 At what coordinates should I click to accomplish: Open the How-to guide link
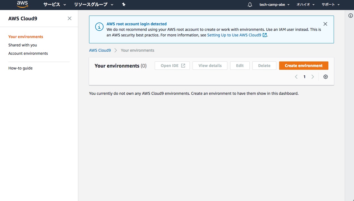pyautogui.click(x=20, y=68)
